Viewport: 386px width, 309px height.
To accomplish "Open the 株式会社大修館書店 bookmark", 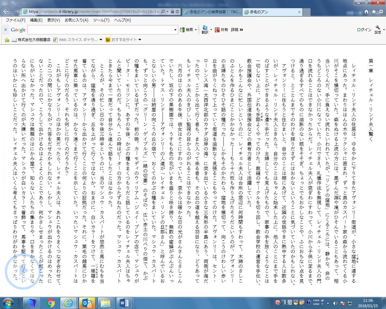I will point(31,40).
